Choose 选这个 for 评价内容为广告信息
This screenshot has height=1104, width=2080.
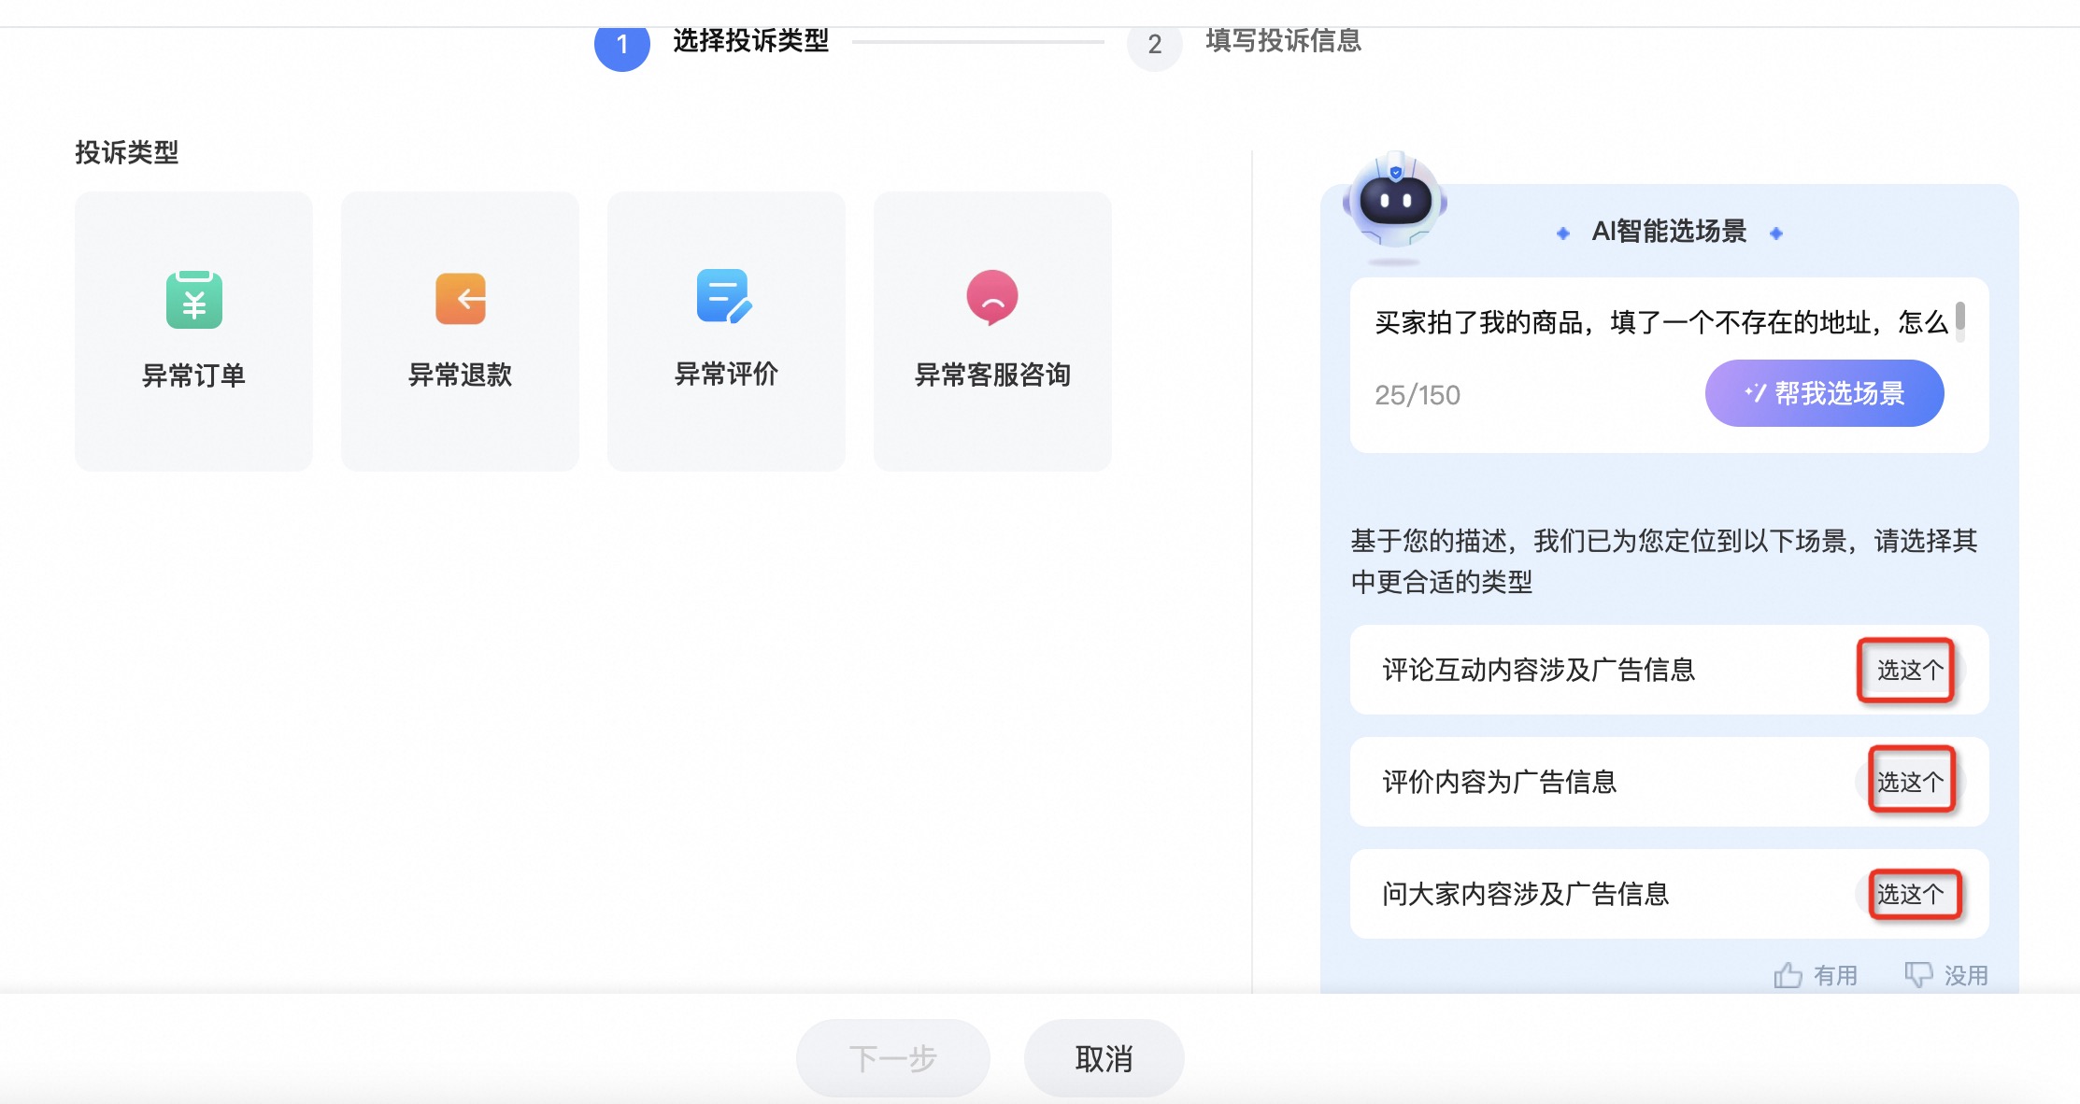[1910, 782]
